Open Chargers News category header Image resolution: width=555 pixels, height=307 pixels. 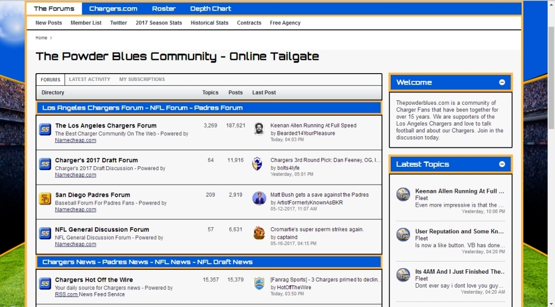click(147, 262)
